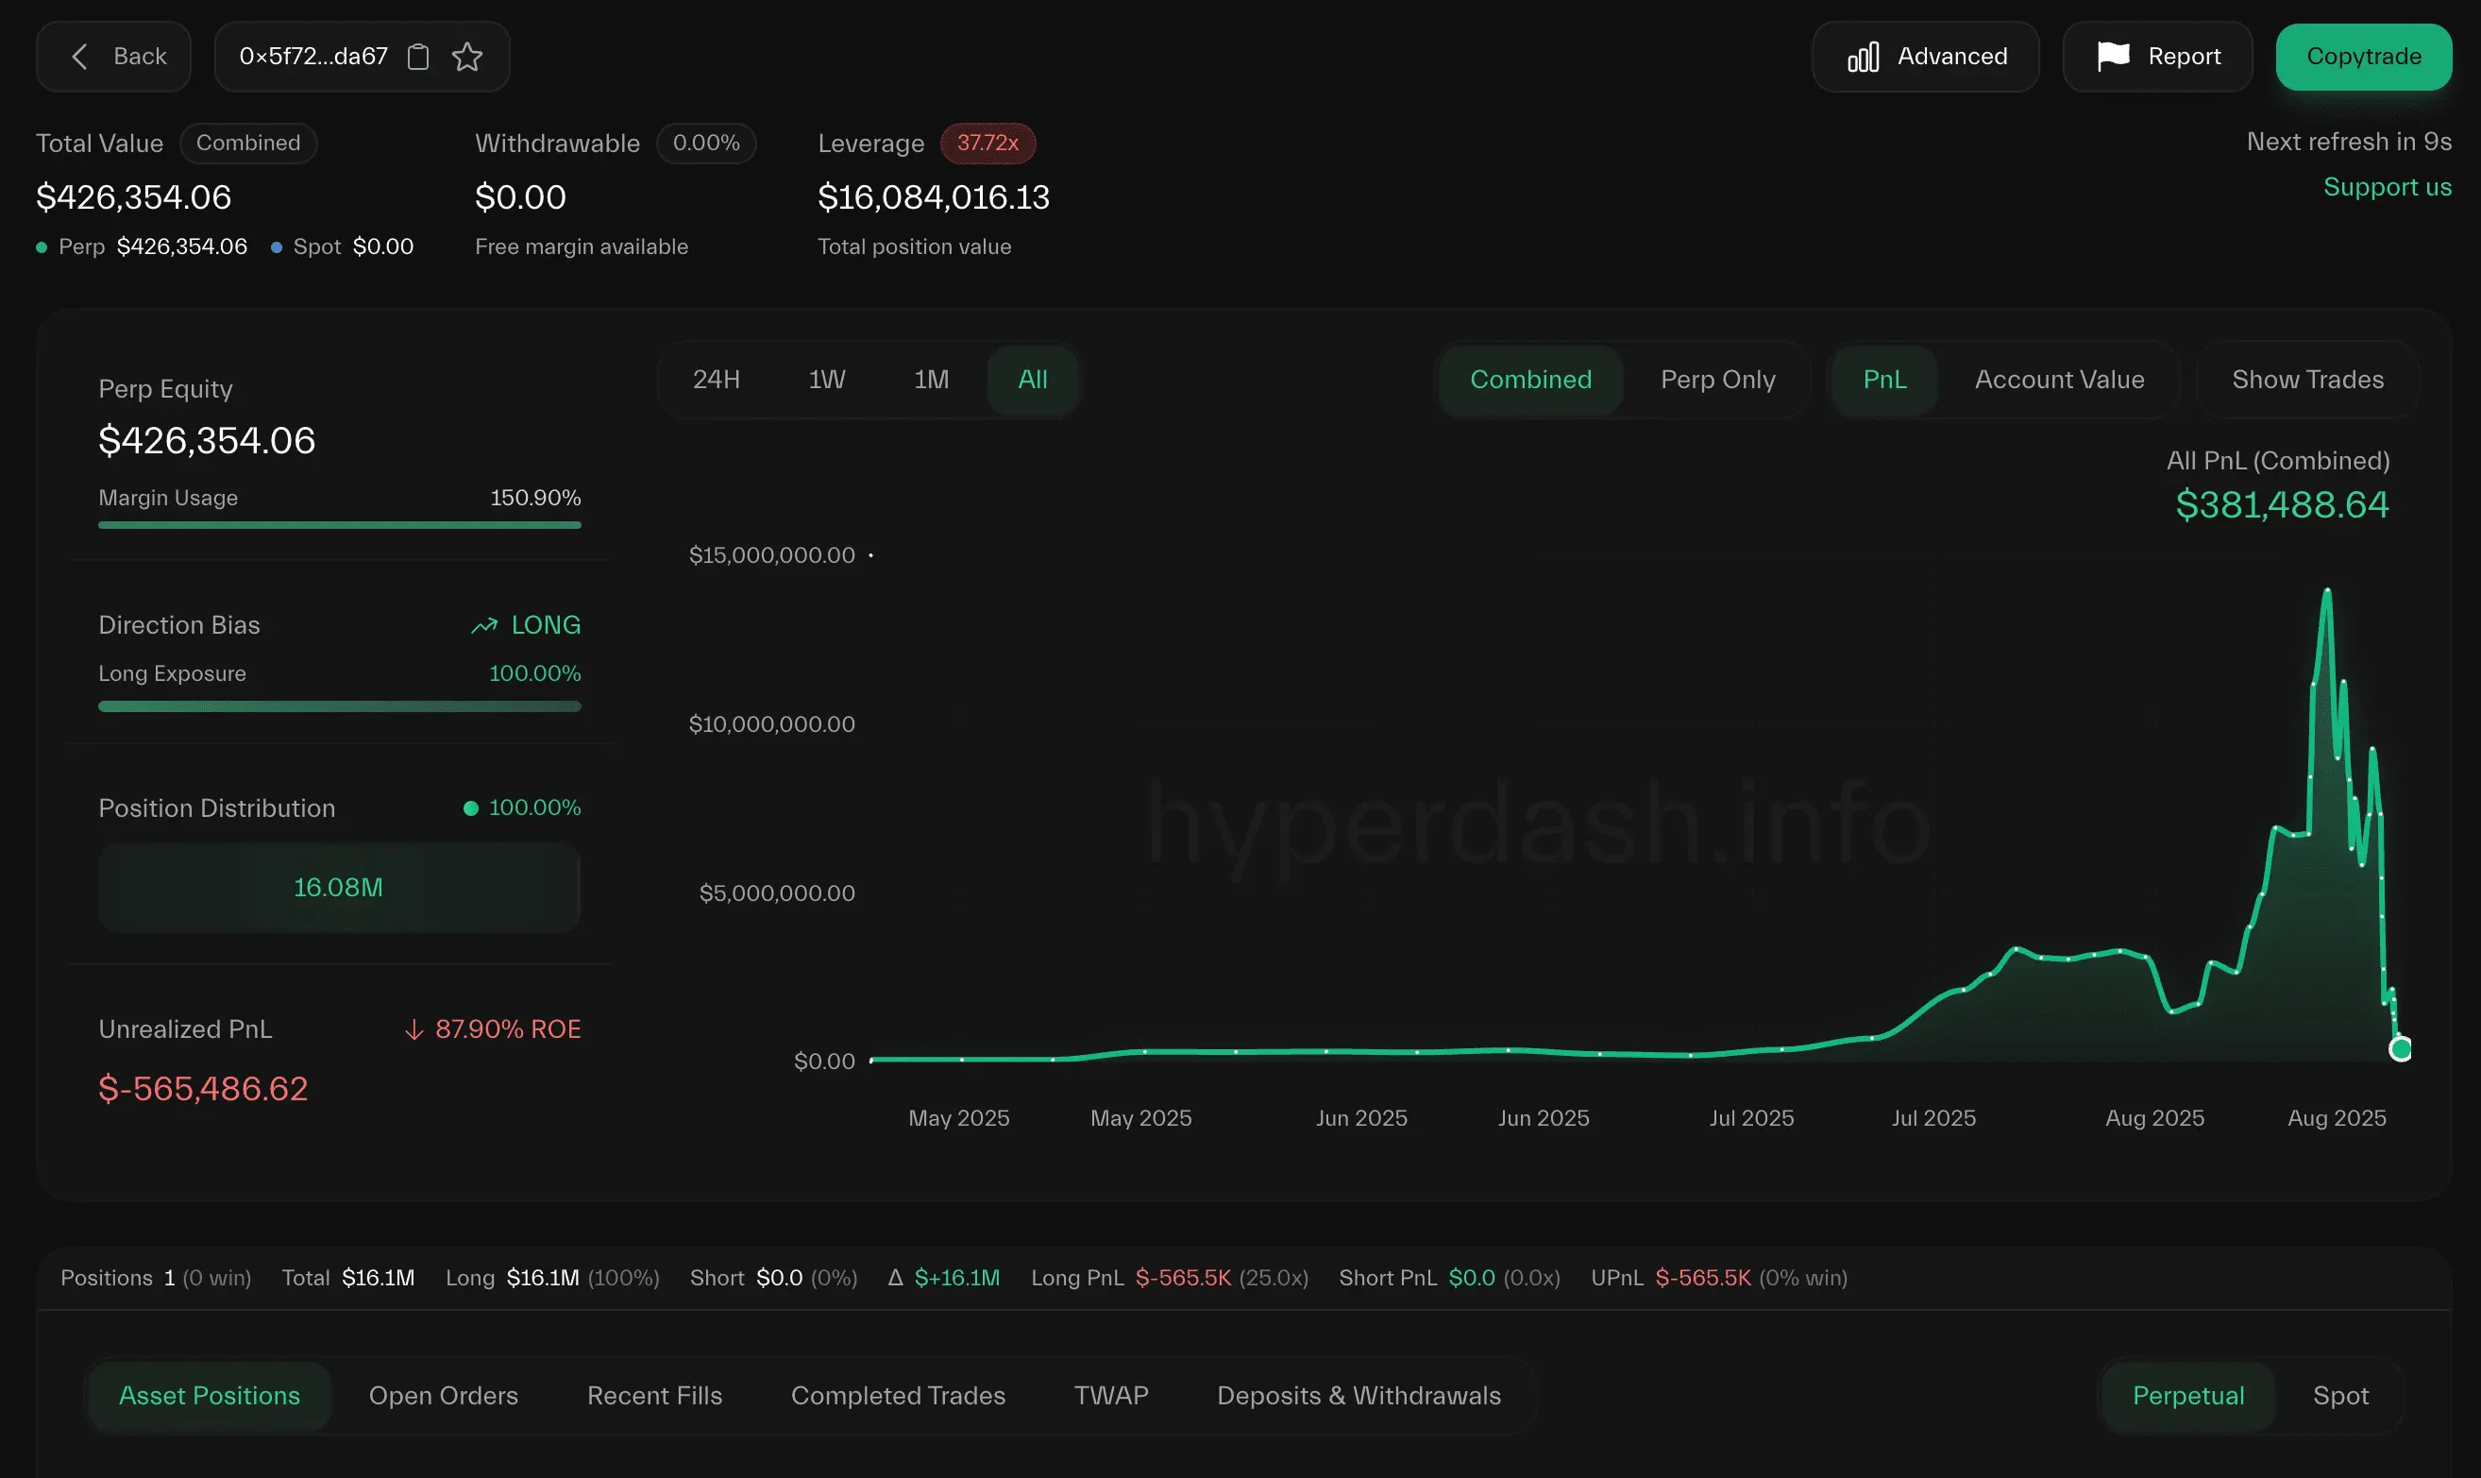Click the $381,488.64 All PnL value
The width and height of the screenshot is (2481, 1478).
click(x=2282, y=505)
